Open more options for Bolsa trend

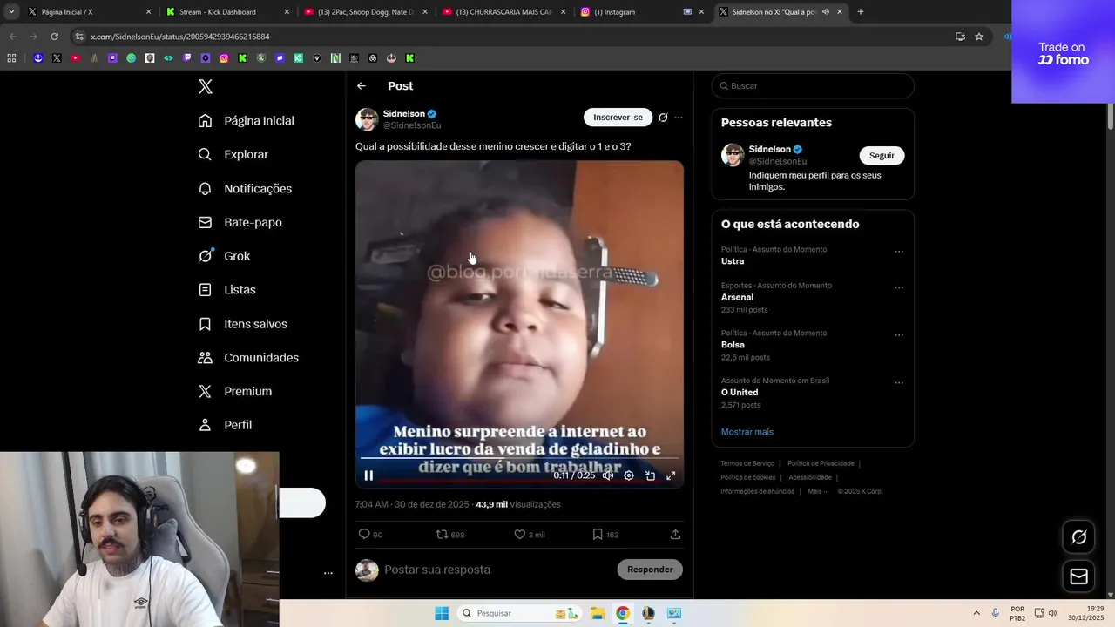[899, 335]
